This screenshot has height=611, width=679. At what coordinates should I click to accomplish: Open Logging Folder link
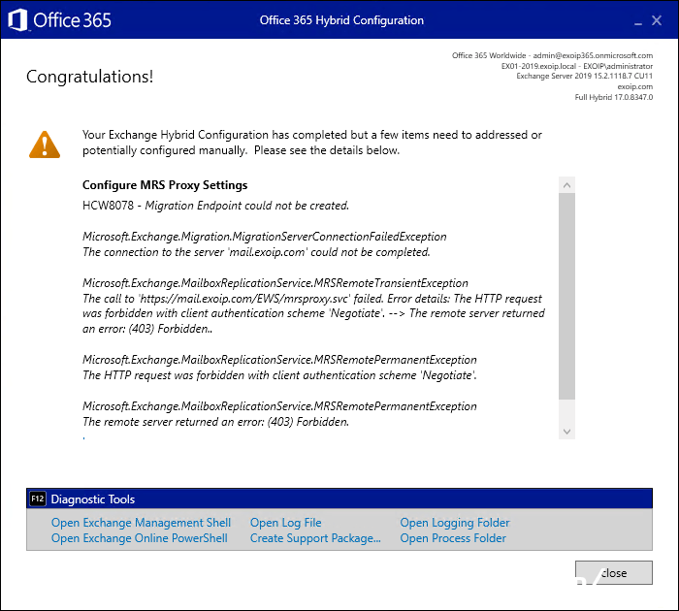click(455, 523)
